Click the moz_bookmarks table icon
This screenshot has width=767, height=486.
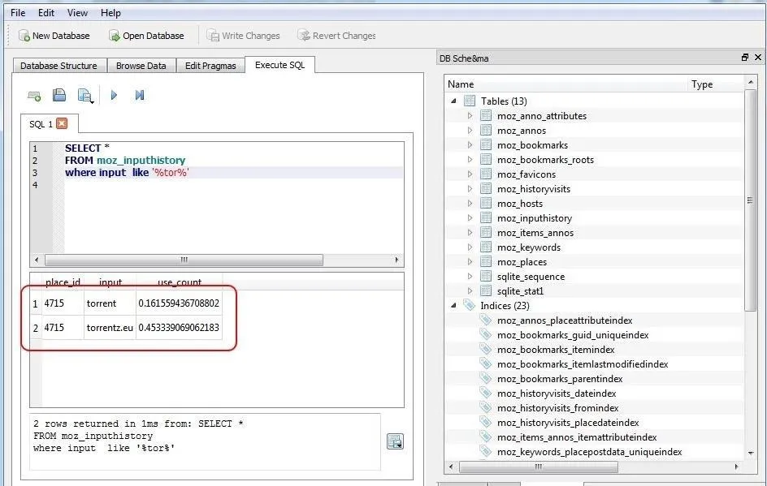point(486,145)
